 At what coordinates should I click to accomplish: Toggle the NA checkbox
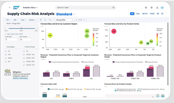6,62
